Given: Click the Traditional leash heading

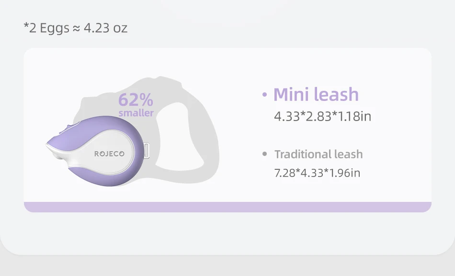Looking at the screenshot, I should pyautogui.click(x=318, y=154).
